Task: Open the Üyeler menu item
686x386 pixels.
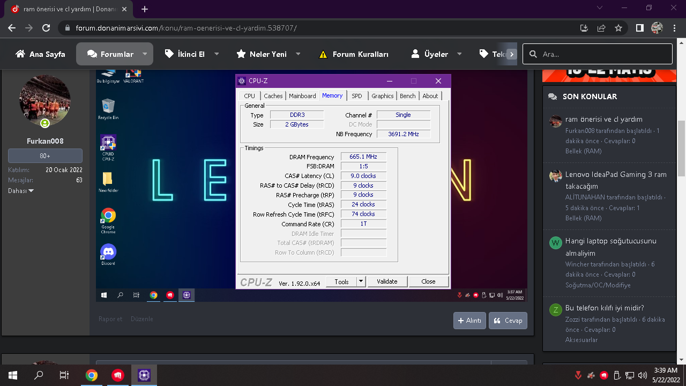Action: (x=430, y=54)
